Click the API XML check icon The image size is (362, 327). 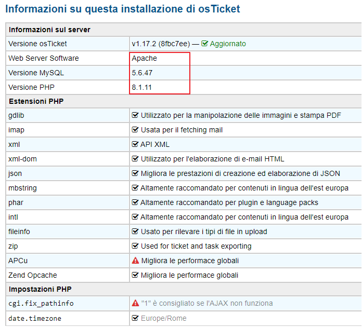(135, 144)
